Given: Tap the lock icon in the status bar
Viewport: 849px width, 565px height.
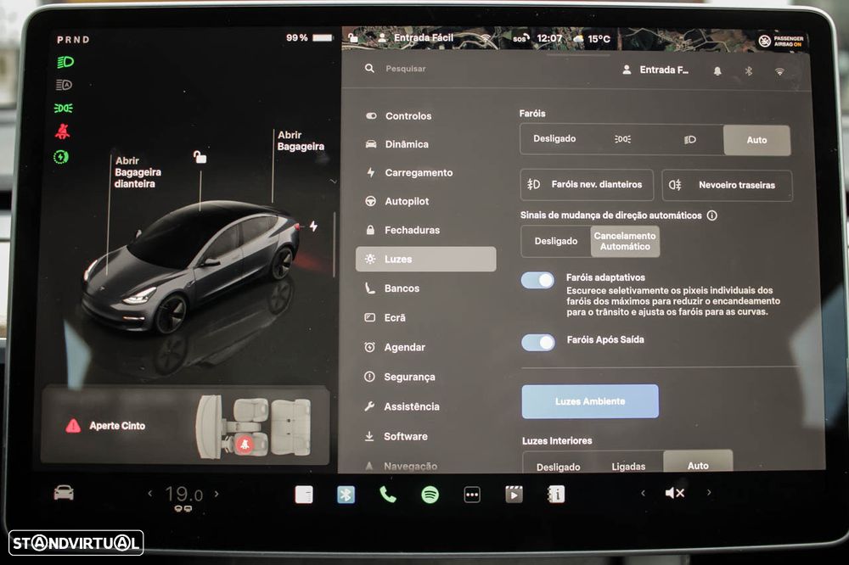Looking at the screenshot, I should pyautogui.click(x=353, y=37).
